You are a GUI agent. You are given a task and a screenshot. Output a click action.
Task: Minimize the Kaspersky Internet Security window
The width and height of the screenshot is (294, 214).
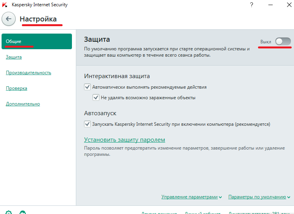click(271, 5)
